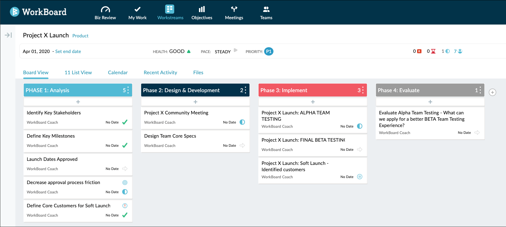Open Phase 4: Evaluate column options menu
506x227 pixels.
point(480,90)
